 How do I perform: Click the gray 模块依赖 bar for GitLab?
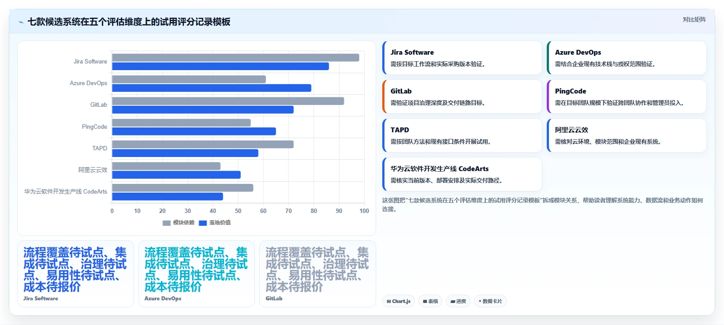tap(228, 101)
